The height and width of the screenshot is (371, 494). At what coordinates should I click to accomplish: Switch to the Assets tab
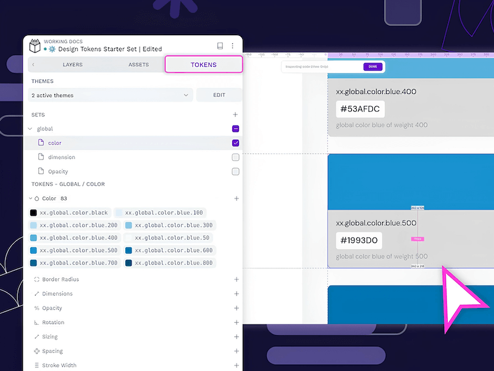click(x=138, y=64)
